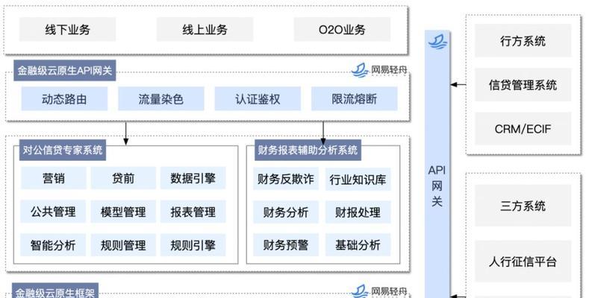Screen dimensions: 589x298
Task: Choose the 财务反欺诈 box
Action: tap(285, 180)
